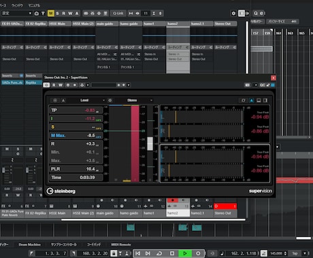Click the module settings gear icon next to Level
The height and width of the screenshot is (258, 313).
110,100
